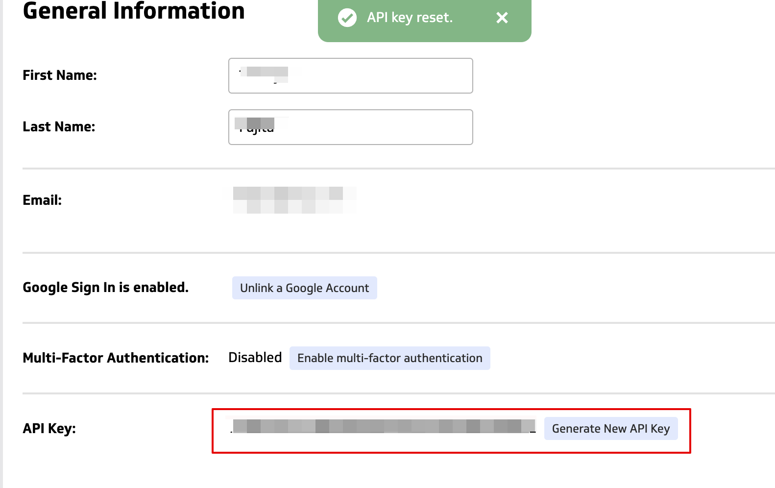Generate a new API key
This screenshot has width=775, height=488.
pos(610,429)
